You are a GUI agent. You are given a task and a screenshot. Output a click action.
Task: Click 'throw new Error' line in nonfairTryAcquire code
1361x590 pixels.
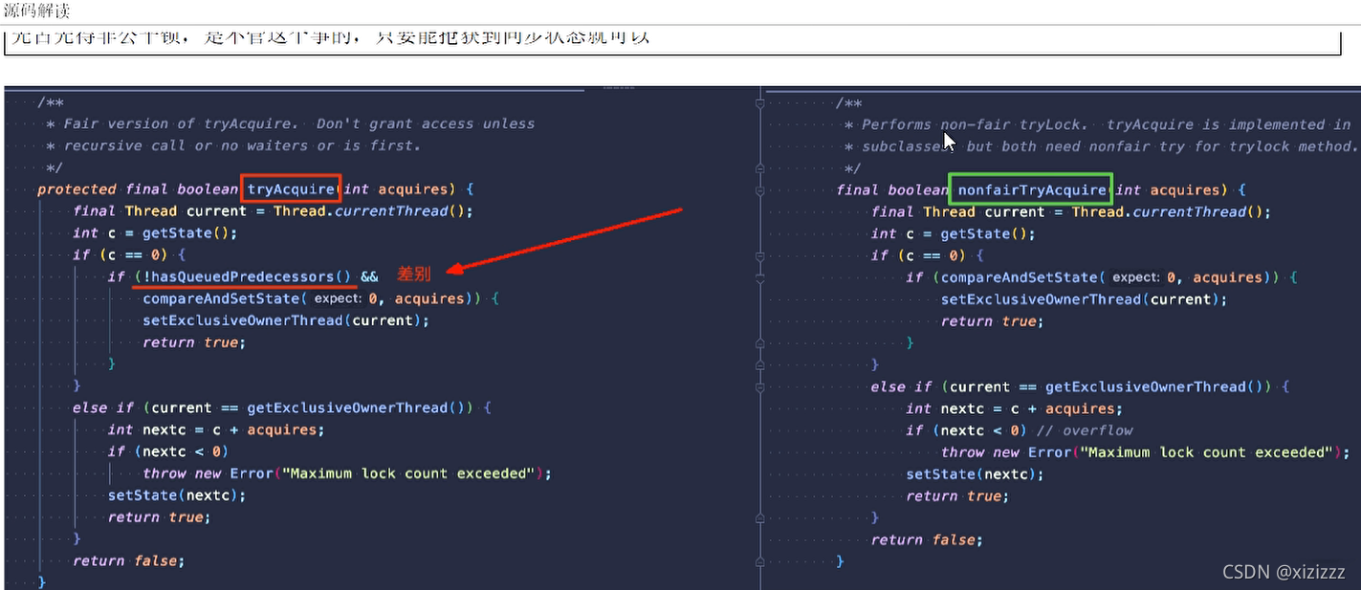point(1146,452)
